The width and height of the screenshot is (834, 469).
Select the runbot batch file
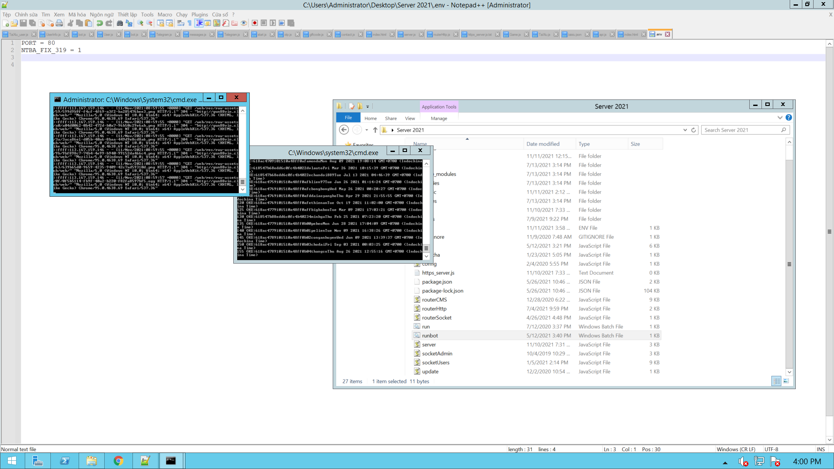pyautogui.click(x=536, y=336)
